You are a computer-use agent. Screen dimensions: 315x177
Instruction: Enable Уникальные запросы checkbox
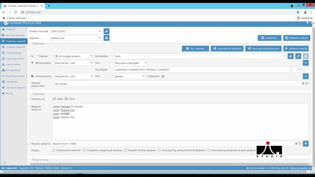coord(54,150)
